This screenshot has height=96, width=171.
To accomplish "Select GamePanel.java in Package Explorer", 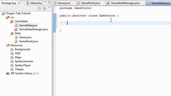I will tap(29, 41).
